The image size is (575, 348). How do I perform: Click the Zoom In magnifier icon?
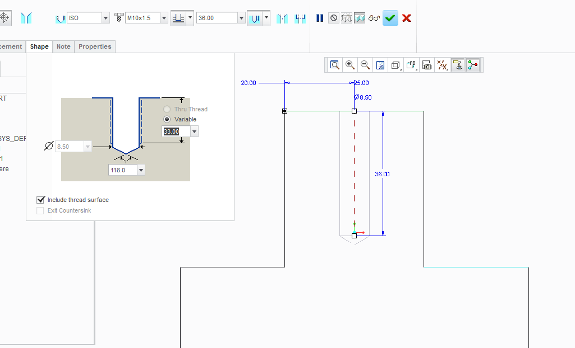350,65
